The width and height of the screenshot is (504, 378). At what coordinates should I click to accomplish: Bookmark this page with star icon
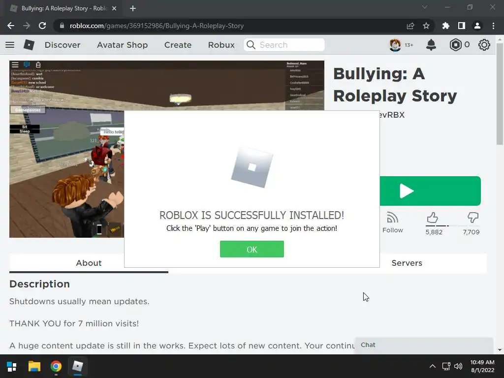[x=426, y=26]
